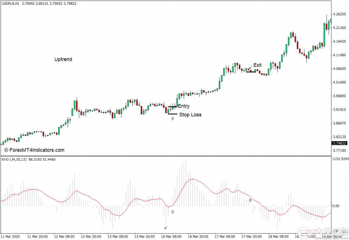Click price level 3.82125 on axis

point(339,137)
